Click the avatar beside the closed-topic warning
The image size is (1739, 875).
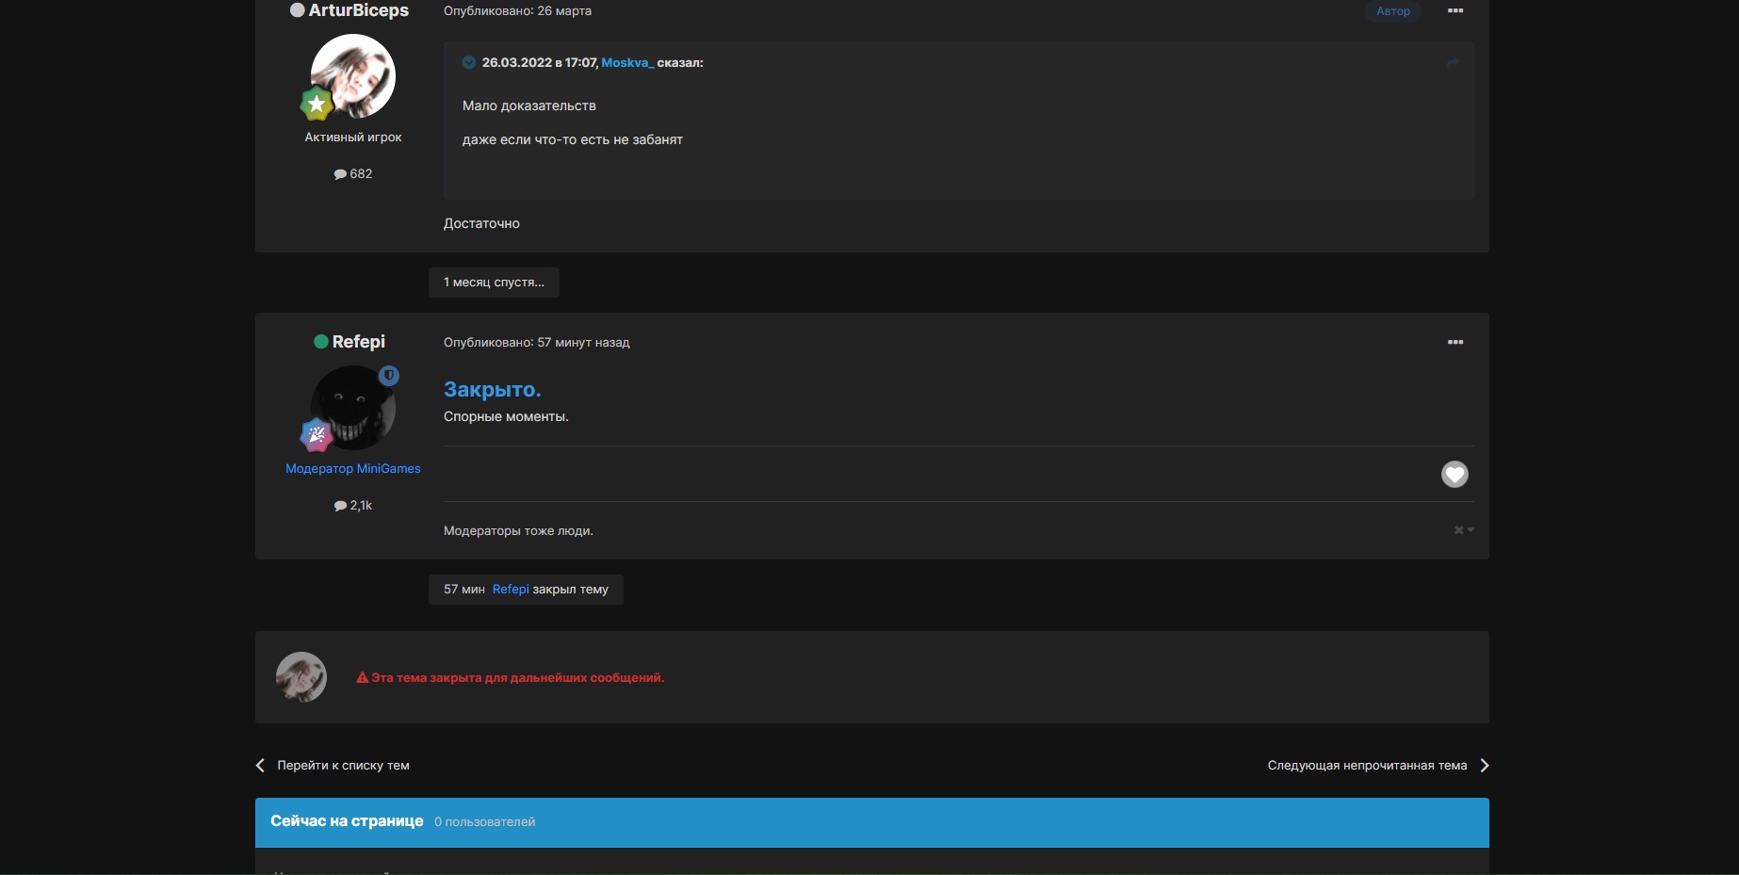coord(301,677)
